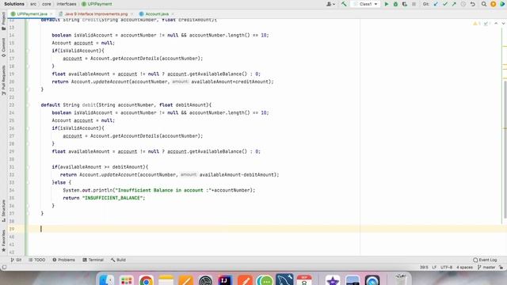Switch to the UPIPayment.java editor tab
The width and height of the screenshot is (507, 285).
click(32, 14)
